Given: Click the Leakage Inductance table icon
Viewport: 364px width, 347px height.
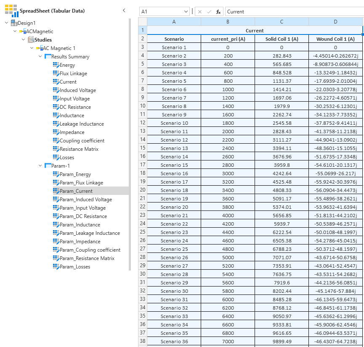Looking at the screenshot, I should click(x=56, y=124).
